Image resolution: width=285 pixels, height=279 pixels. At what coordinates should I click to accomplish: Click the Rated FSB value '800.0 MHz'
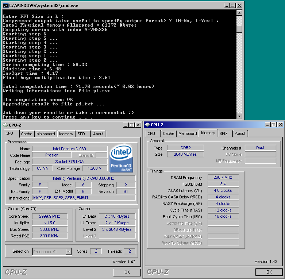[50, 236]
